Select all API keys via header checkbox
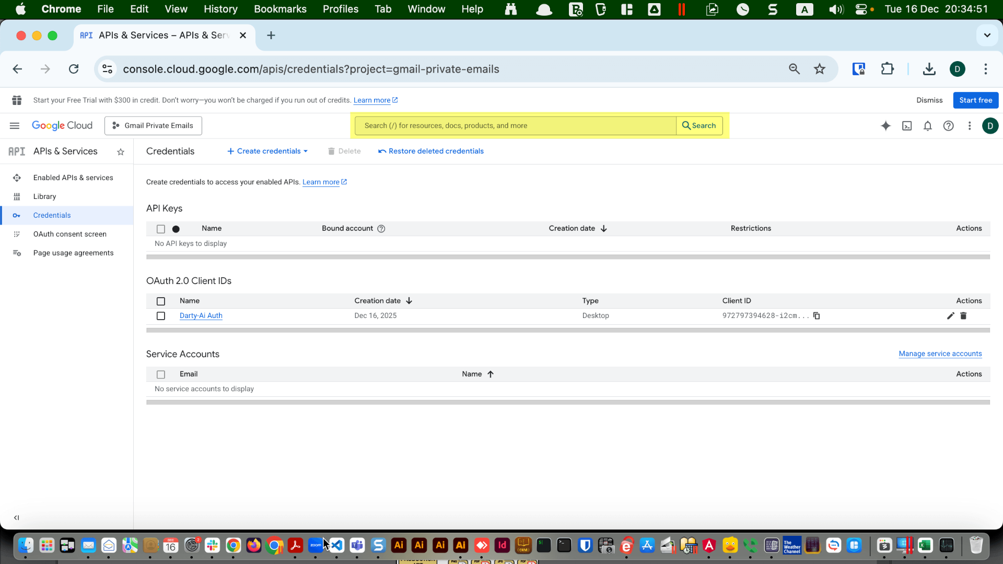The height and width of the screenshot is (564, 1003). 160,229
